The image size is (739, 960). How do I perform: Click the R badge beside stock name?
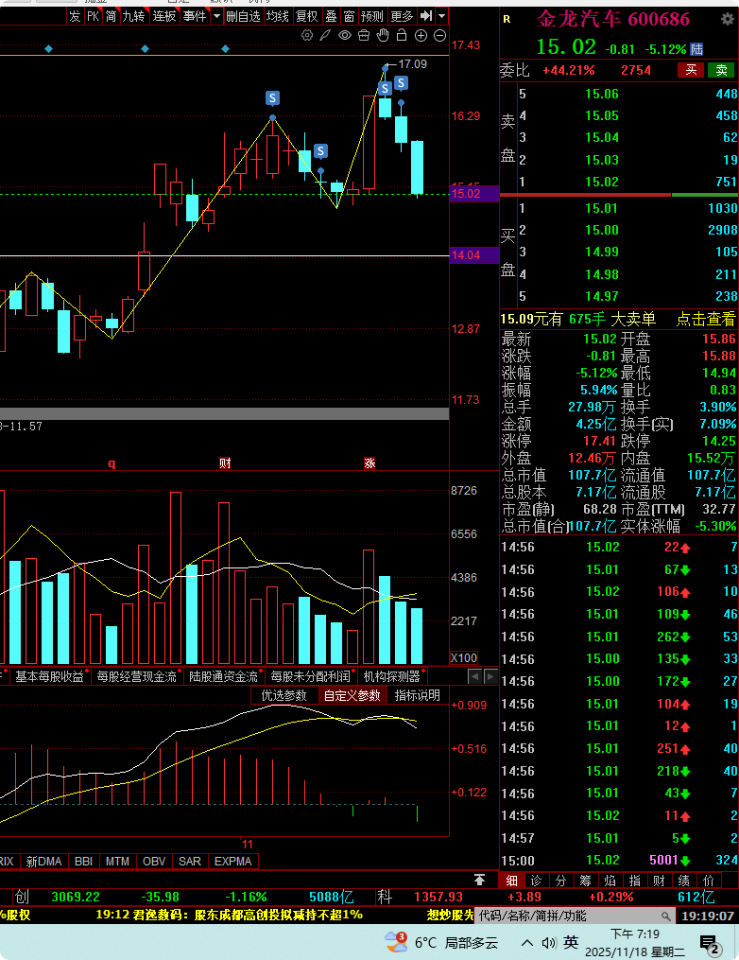(x=507, y=20)
